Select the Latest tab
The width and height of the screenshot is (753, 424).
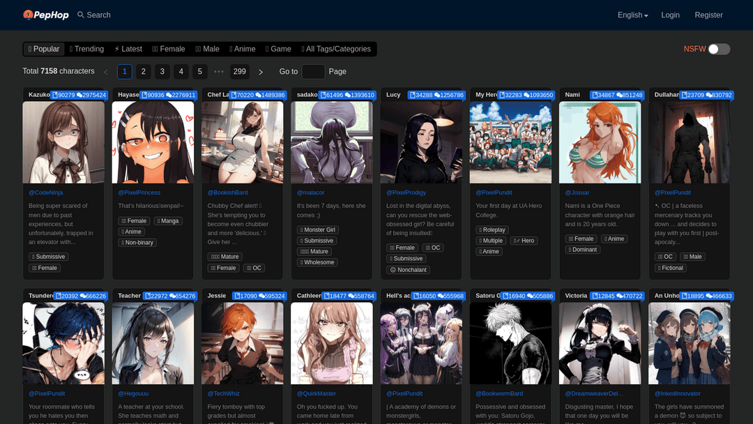coord(128,49)
